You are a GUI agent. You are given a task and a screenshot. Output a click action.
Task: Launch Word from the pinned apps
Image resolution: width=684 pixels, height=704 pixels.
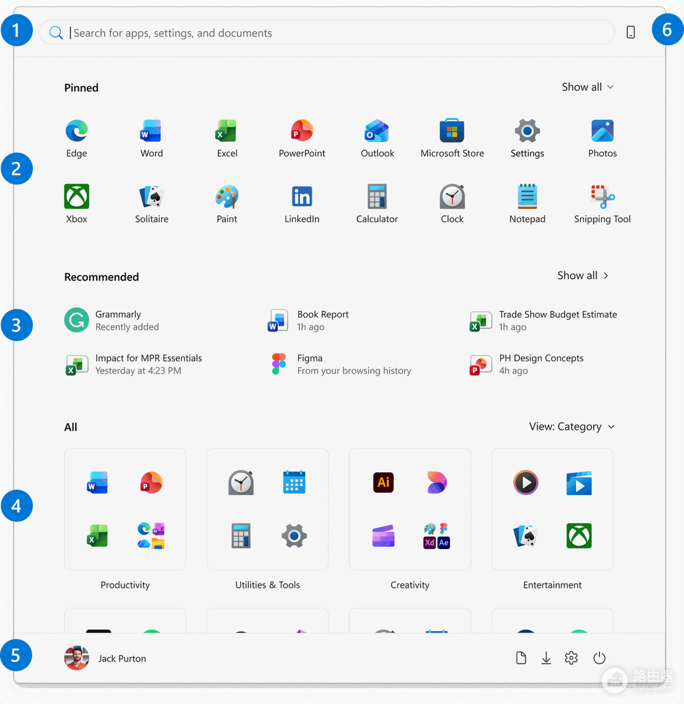(x=151, y=138)
